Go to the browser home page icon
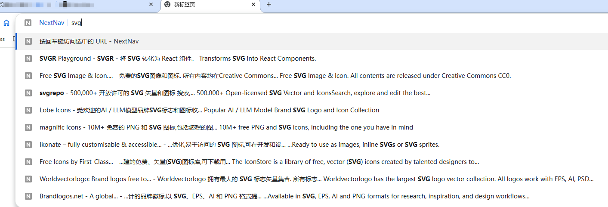The image size is (608, 207). pos(6,23)
